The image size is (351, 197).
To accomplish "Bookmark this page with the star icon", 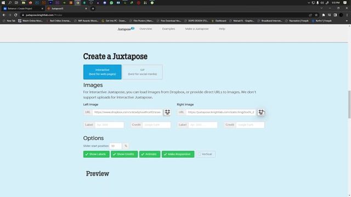I will [316, 15].
